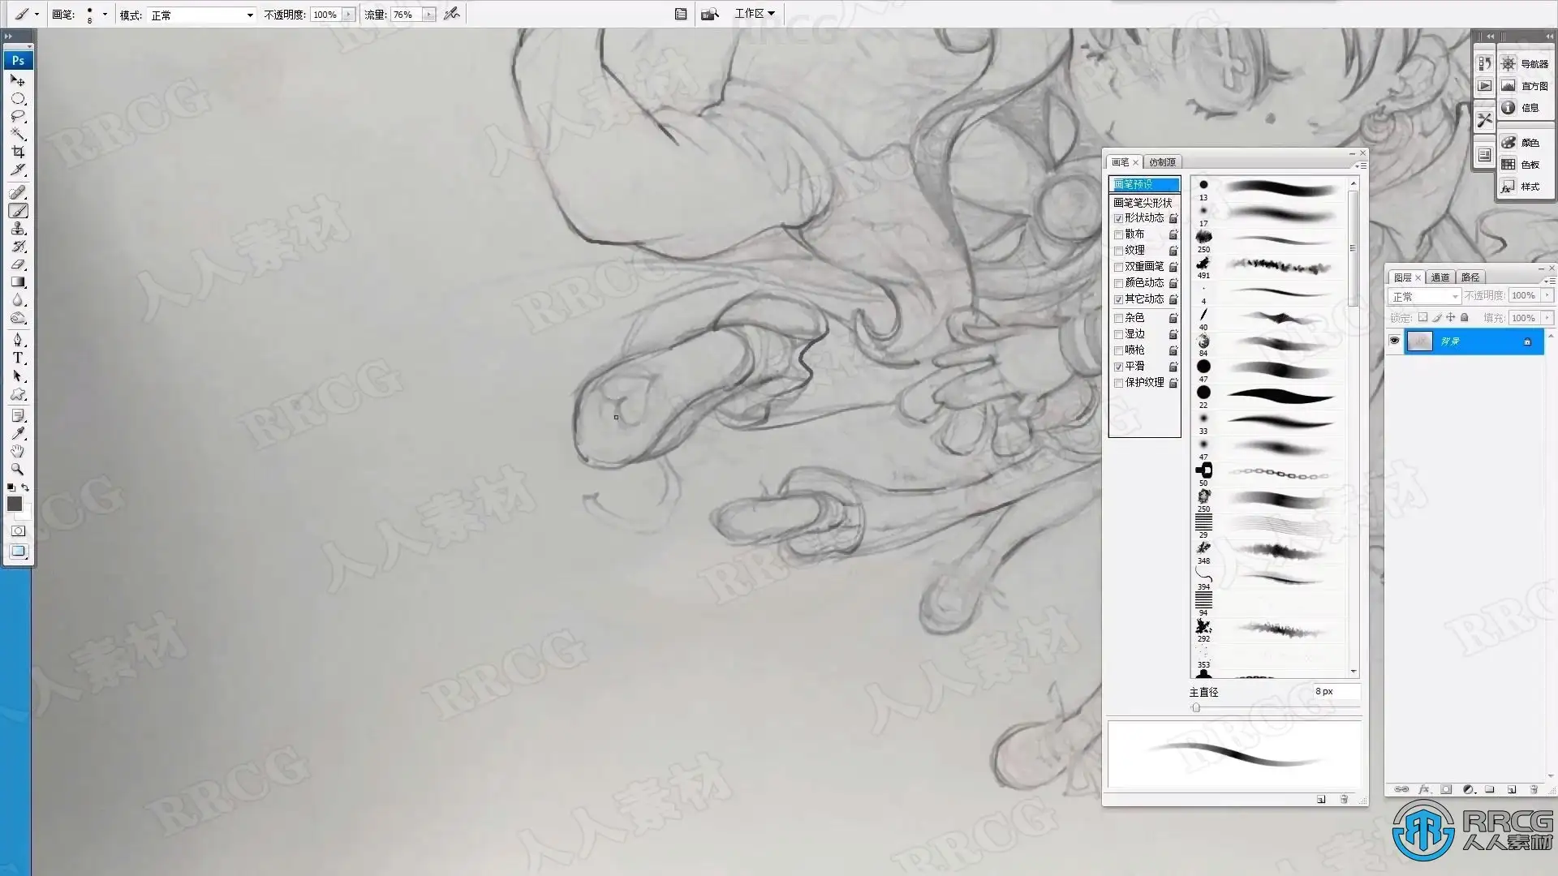
Task: Switch to the 仿制源 tab
Action: (1162, 162)
